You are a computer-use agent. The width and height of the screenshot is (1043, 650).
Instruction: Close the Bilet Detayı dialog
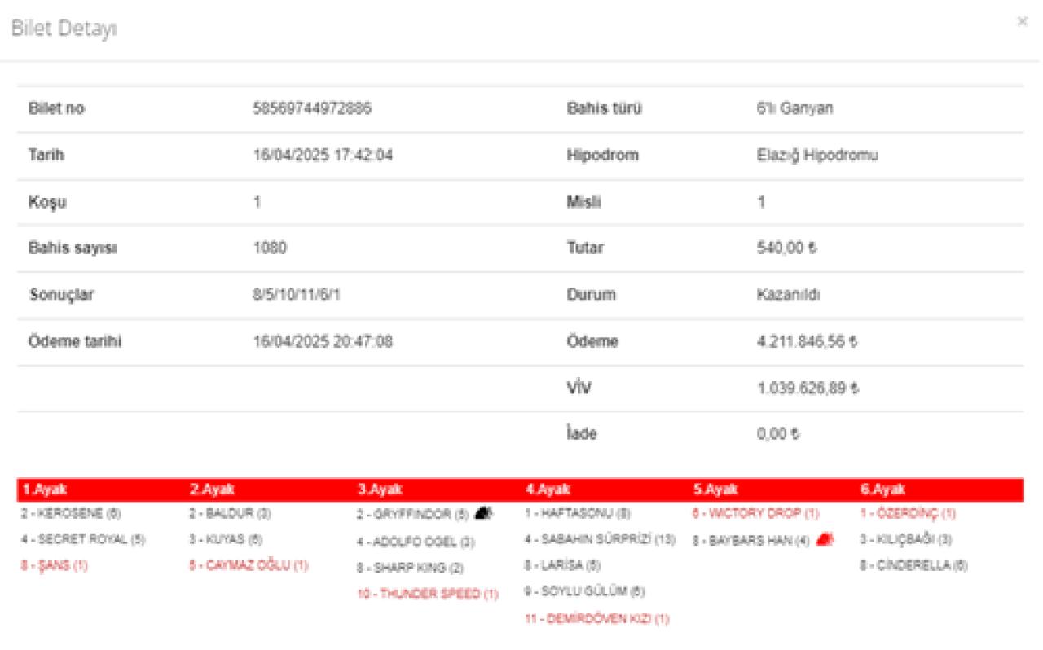(x=1022, y=22)
